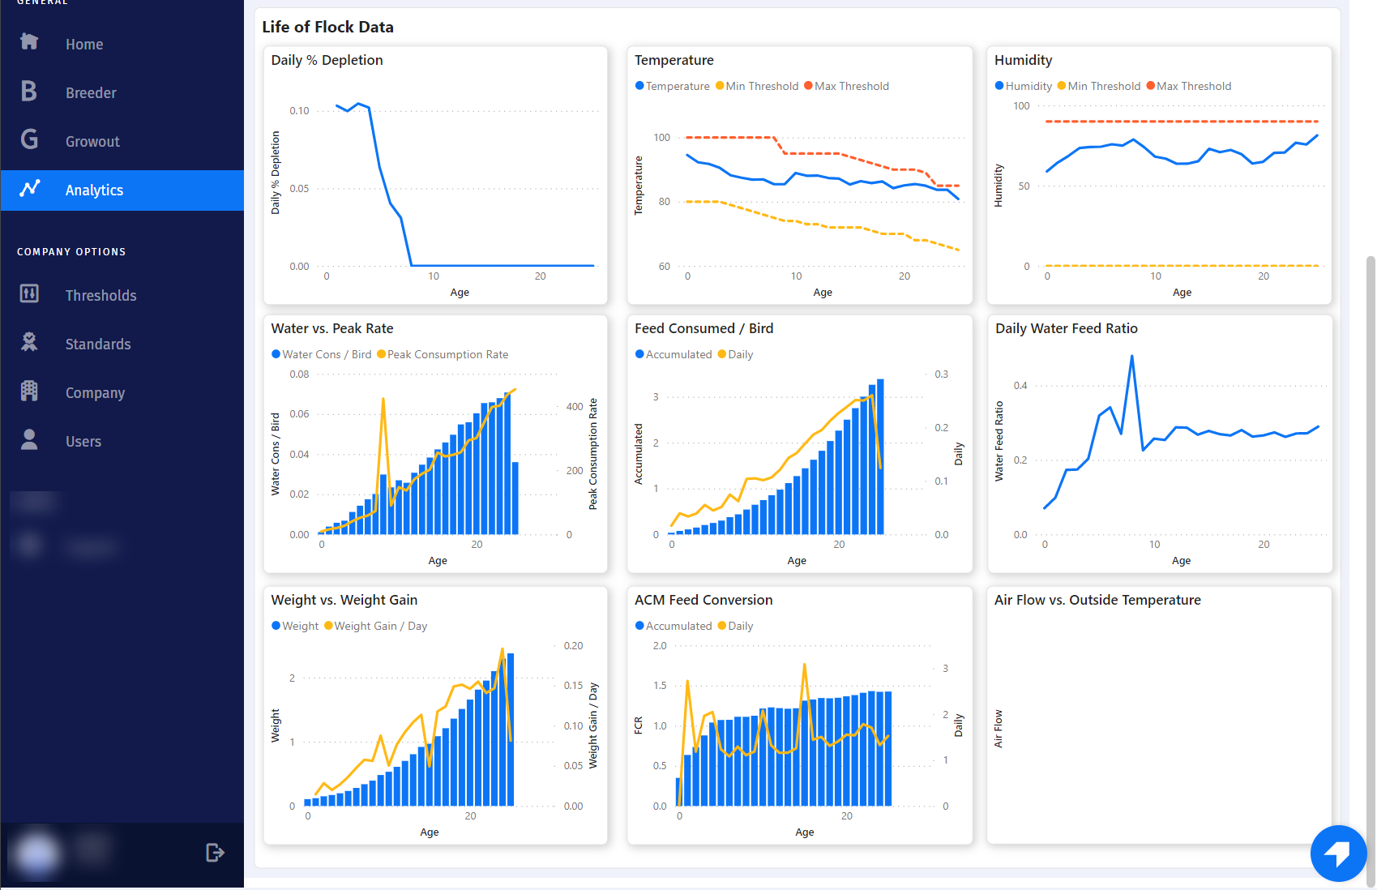Toggle Peak Consumption Rate legend entry

tap(443, 354)
